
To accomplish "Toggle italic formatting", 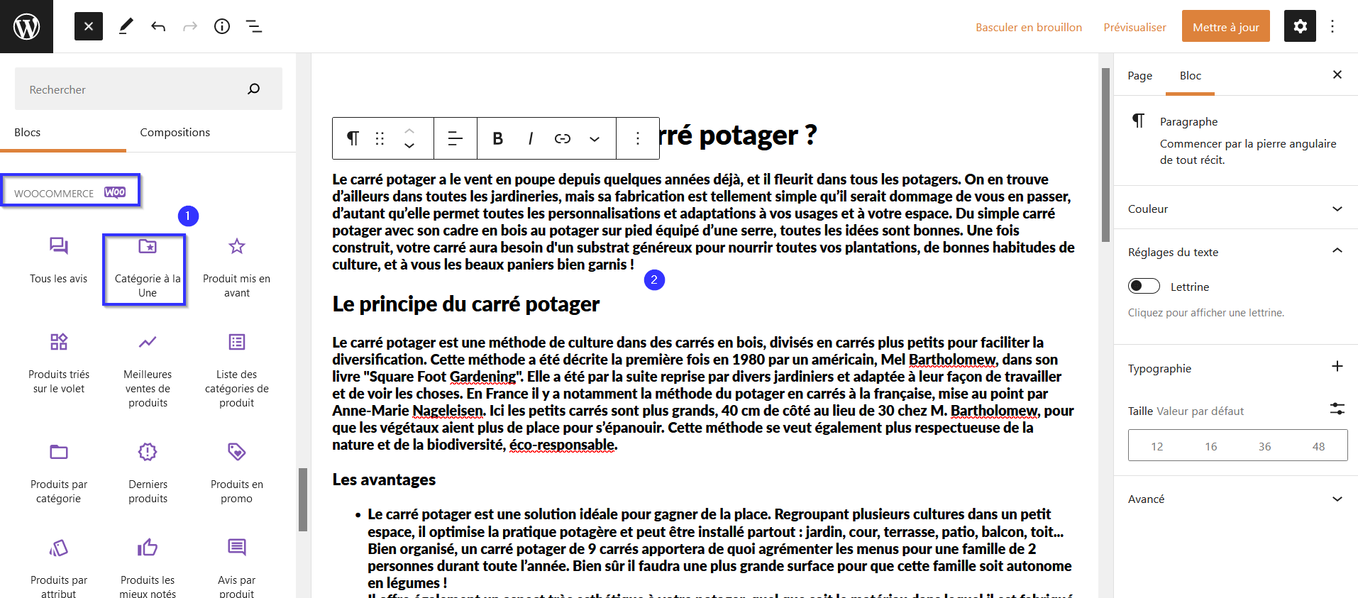I will click(x=531, y=138).
